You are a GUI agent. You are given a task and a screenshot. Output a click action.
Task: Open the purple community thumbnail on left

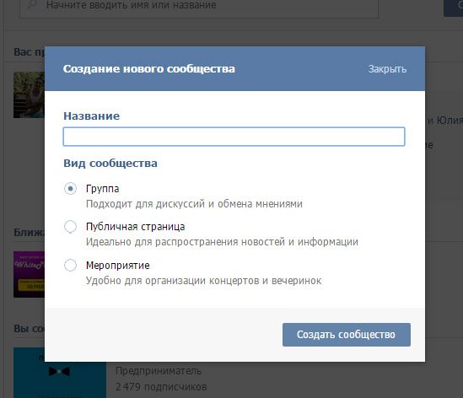tap(29, 274)
